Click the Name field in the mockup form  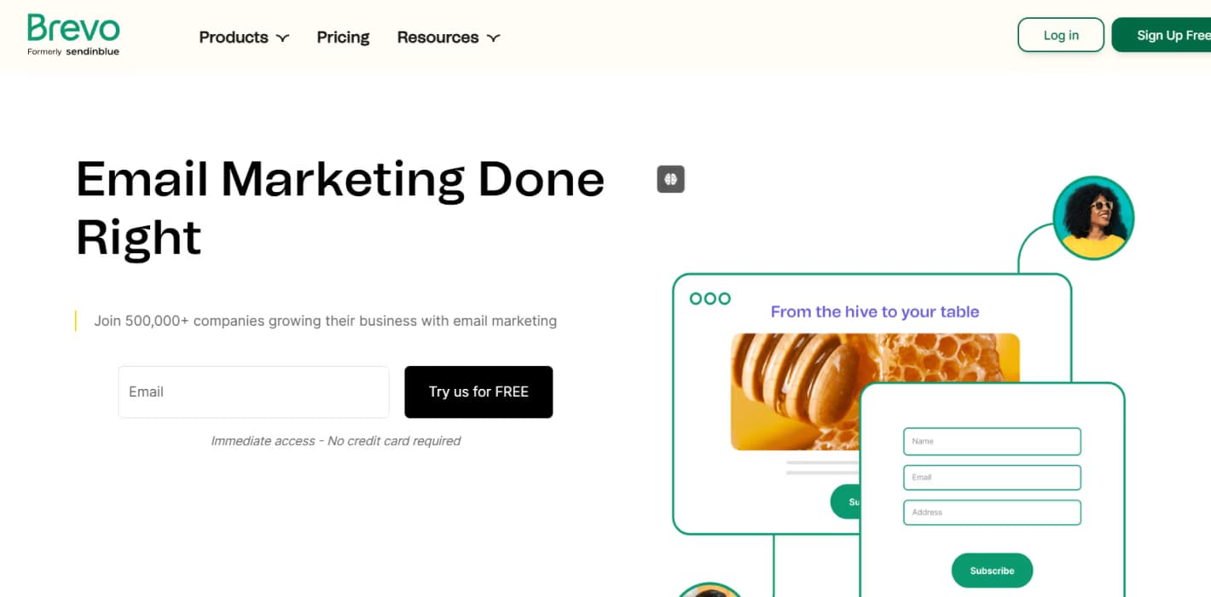(x=992, y=441)
